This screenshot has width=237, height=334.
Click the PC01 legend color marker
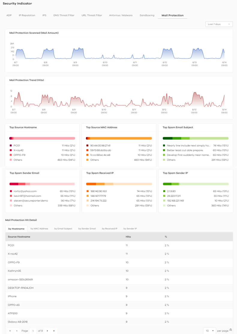(x=11, y=146)
